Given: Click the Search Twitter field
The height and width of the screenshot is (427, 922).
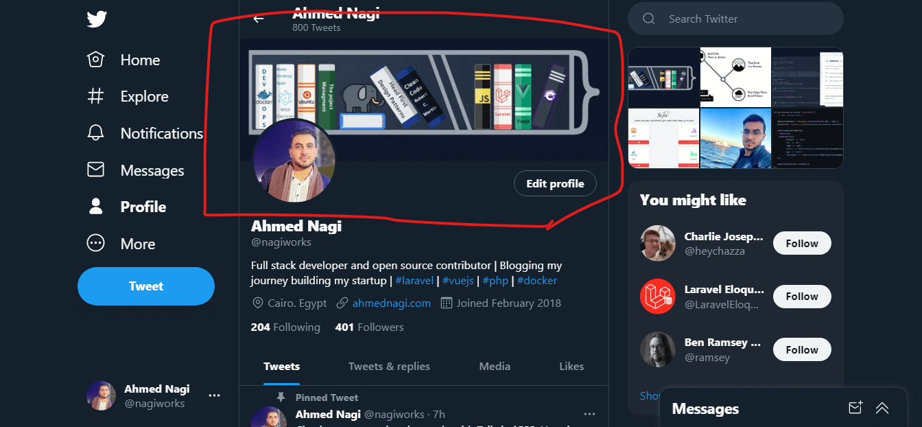Looking at the screenshot, I should [735, 19].
